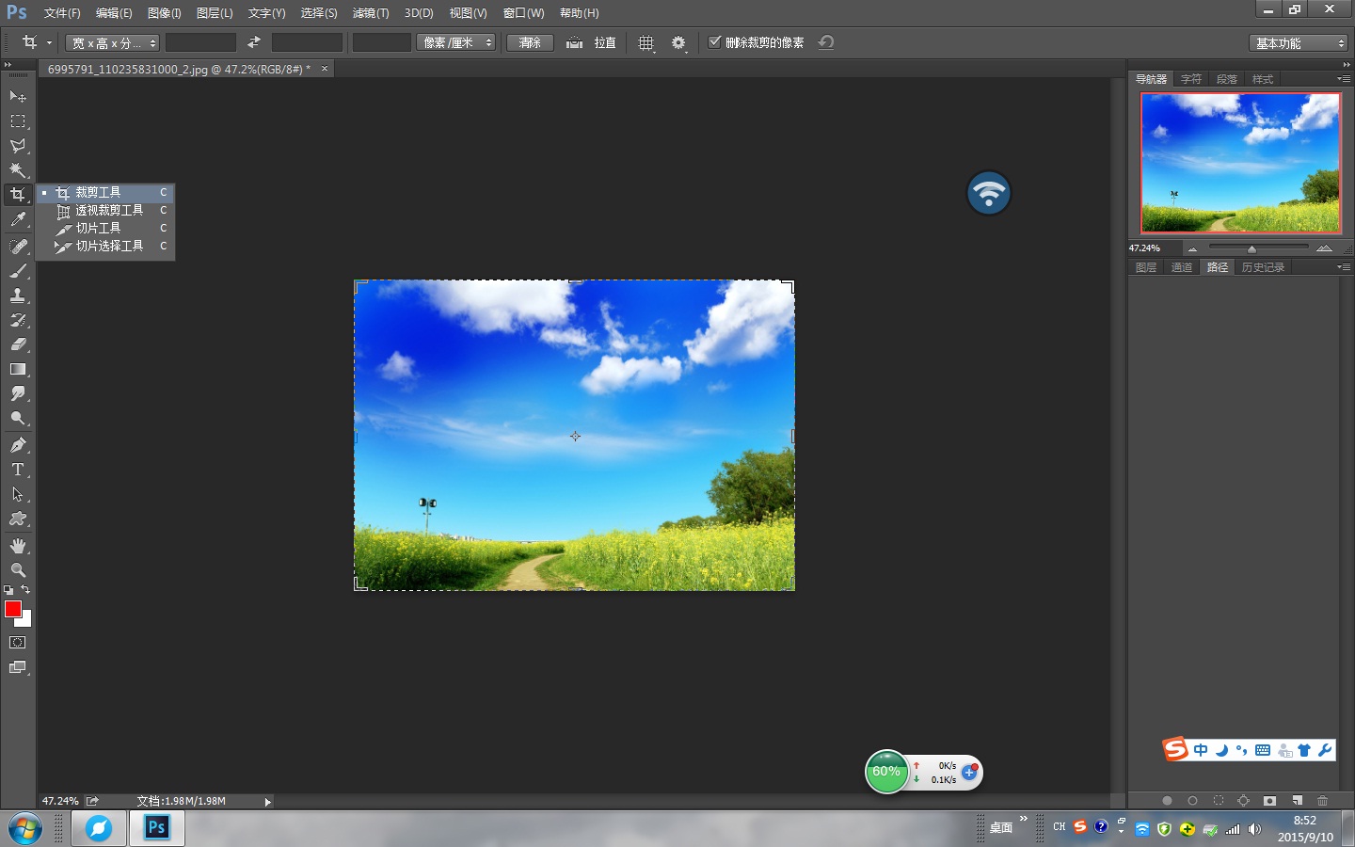The width and height of the screenshot is (1355, 847).
Task: Open the 像素/厘米 units dropdown
Action: [457, 42]
